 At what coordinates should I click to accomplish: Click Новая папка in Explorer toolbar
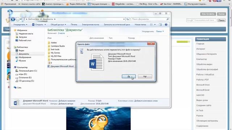pyautogui.click(x=140, y=25)
